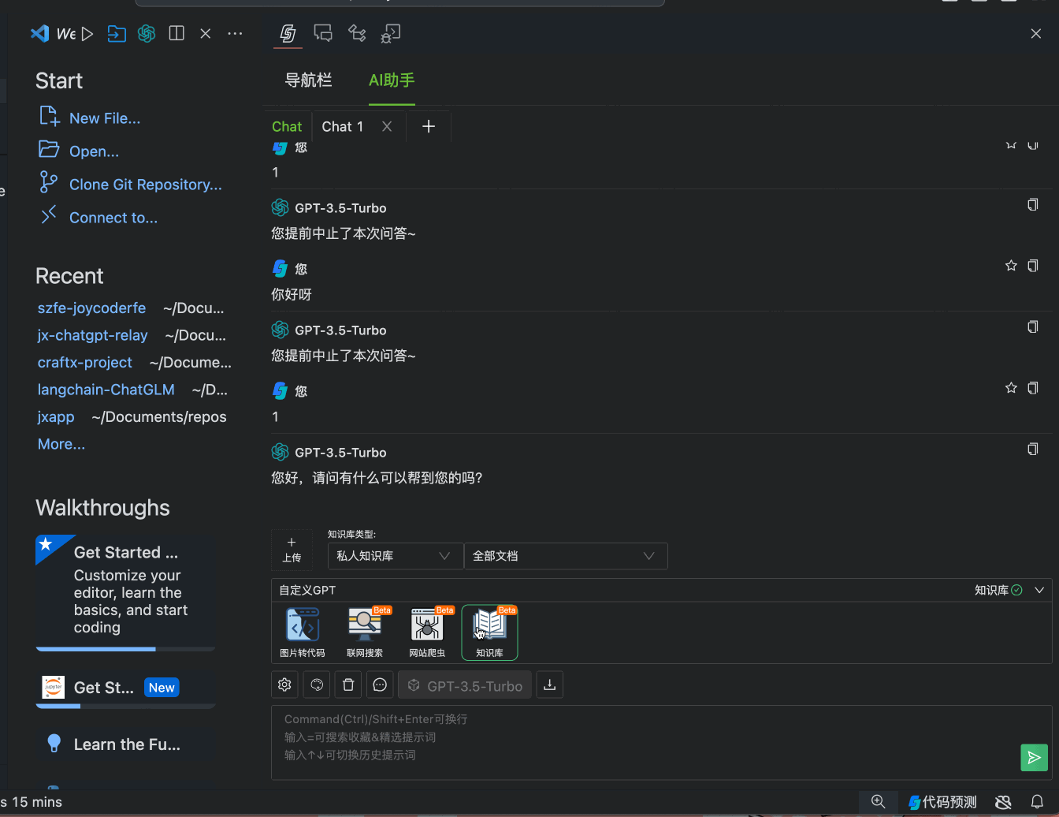1059x817 pixels.
Task: Click the blue arrow-into-panel icon in editor toolbar
Action: click(117, 34)
